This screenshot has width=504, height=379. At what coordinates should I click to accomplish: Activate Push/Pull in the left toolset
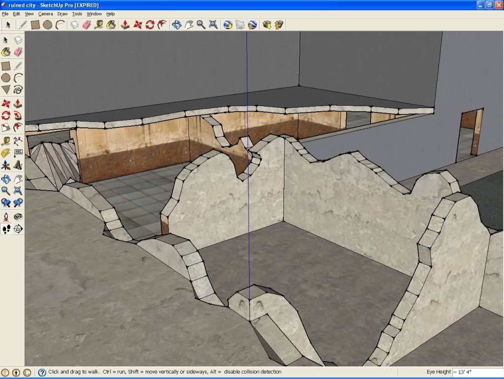point(18,103)
